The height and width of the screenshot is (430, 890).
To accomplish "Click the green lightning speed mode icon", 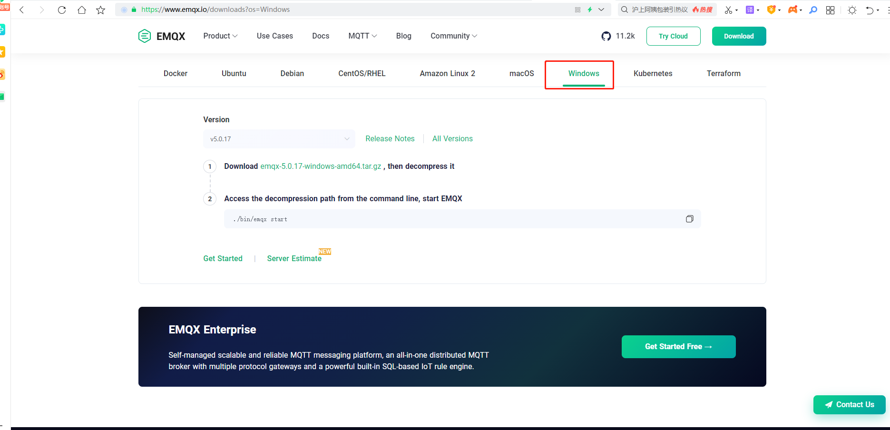I will pos(590,10).
